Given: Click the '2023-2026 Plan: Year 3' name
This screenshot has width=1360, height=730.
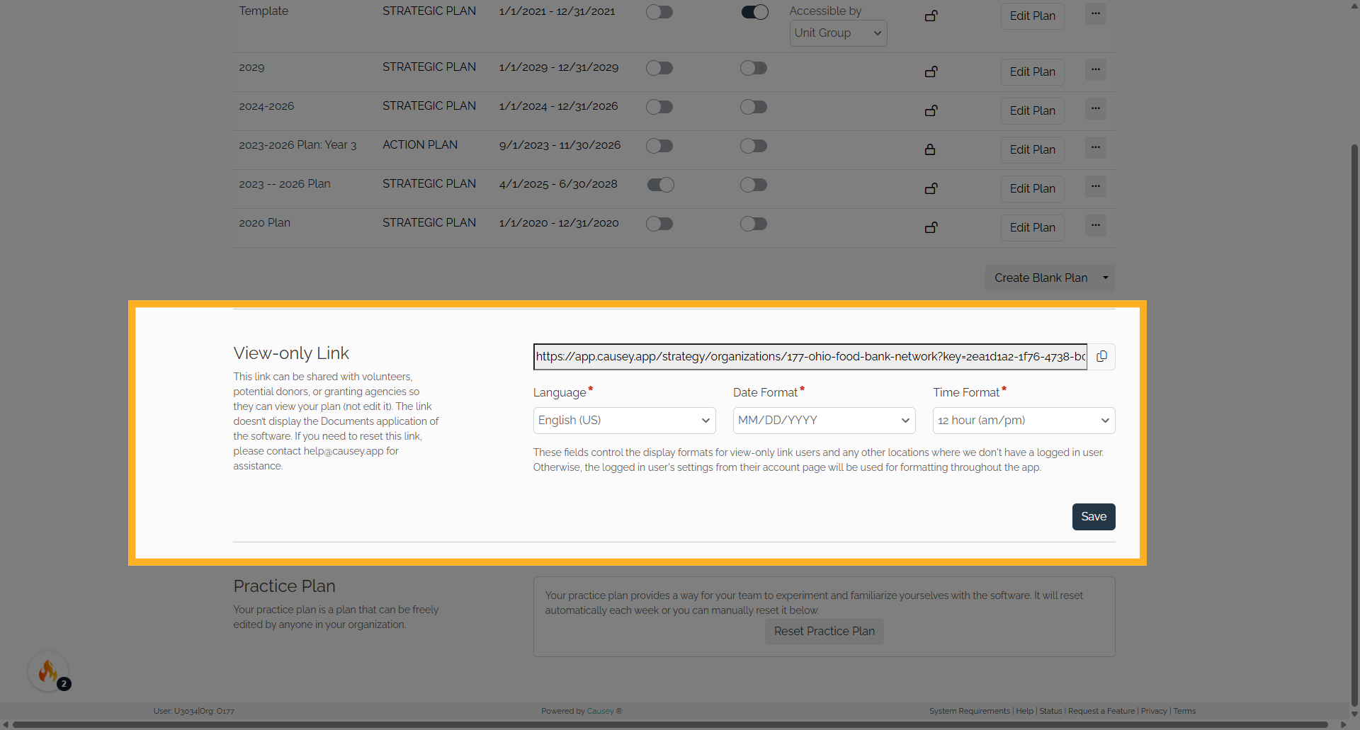Looking at the screenshot, I should pos(297,145).
